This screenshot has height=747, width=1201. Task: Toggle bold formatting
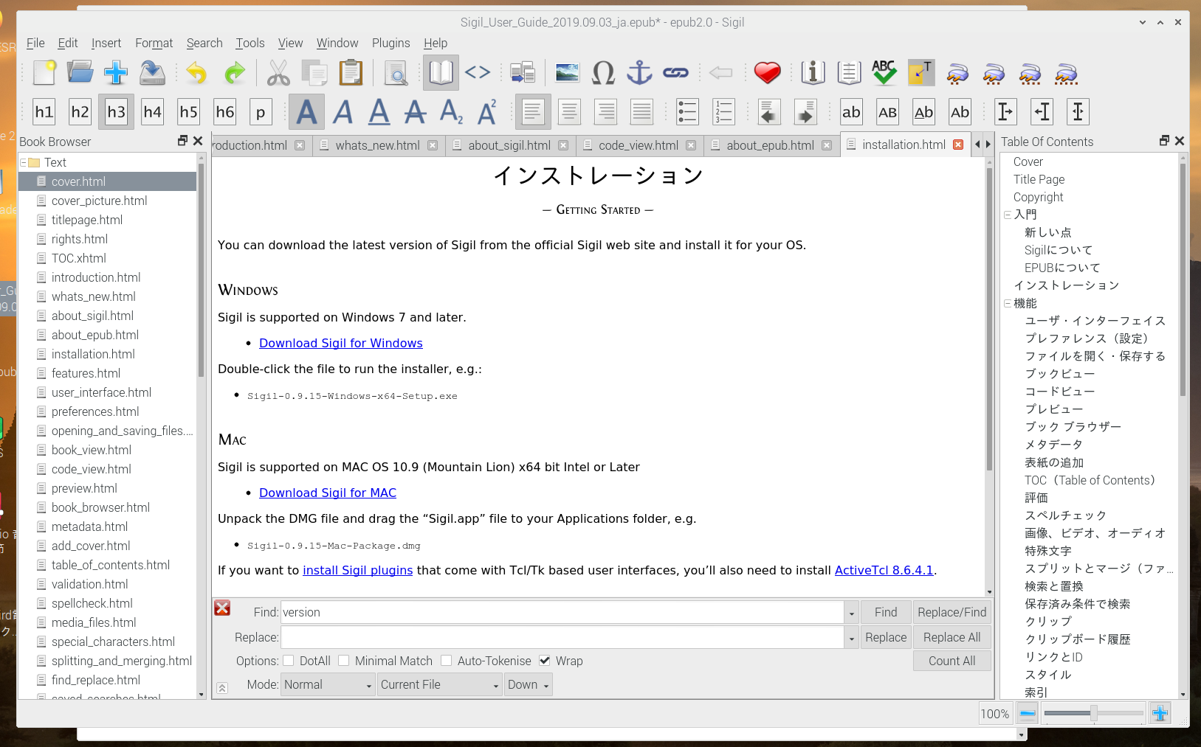[306, 112]
